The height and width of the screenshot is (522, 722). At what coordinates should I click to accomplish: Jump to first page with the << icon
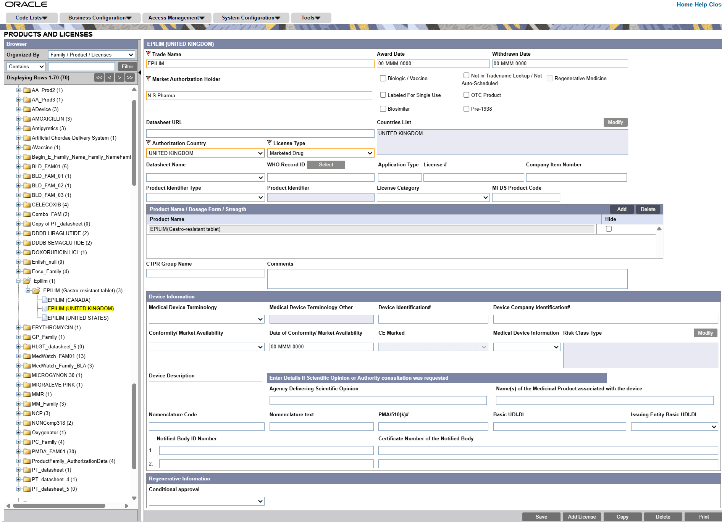pos(99,77)
